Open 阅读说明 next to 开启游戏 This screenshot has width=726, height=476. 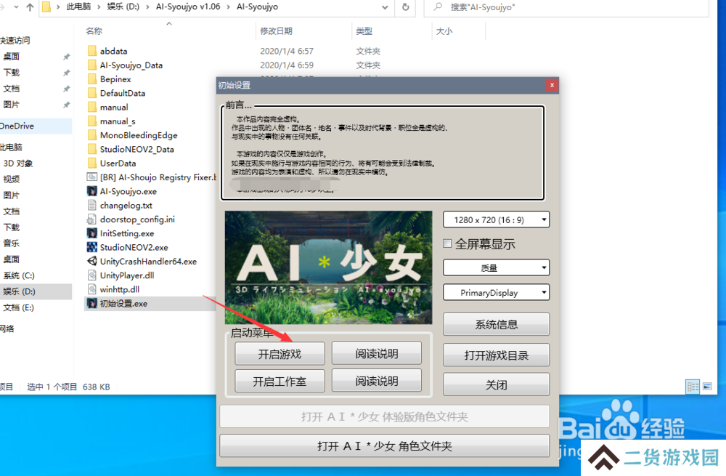[376, 354]
